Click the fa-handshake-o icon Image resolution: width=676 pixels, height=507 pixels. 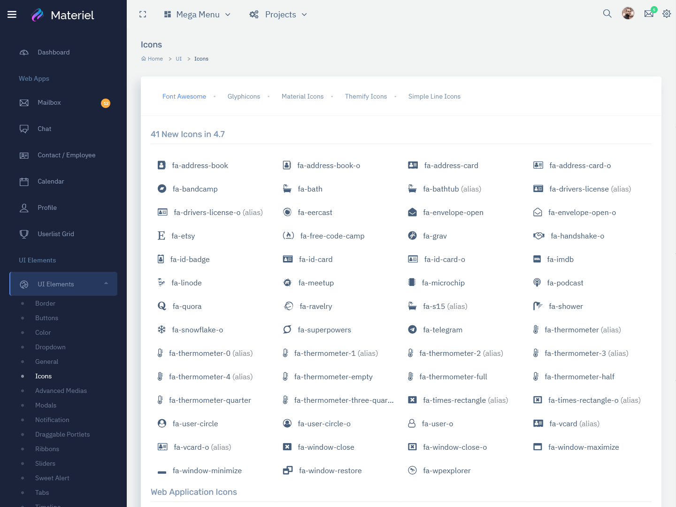pos(539,236)
